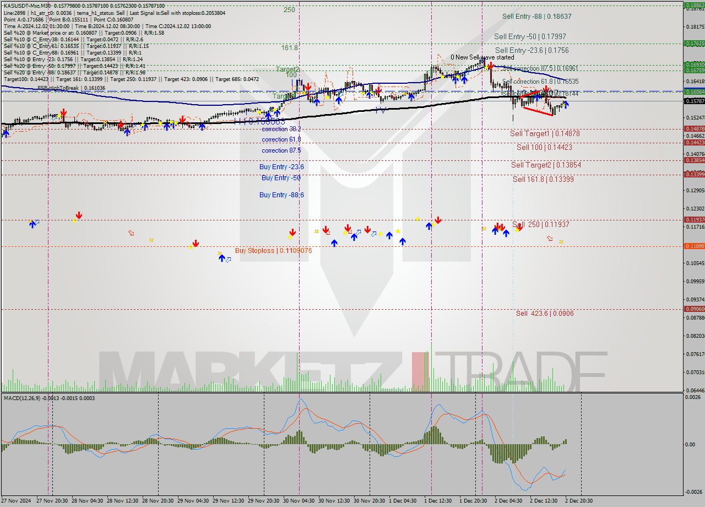Click the black current price tag 0.15787

tap(694, 101)
